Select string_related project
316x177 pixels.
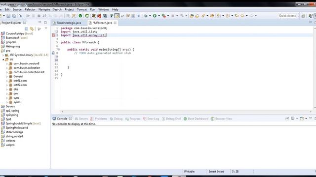point(14,136)
